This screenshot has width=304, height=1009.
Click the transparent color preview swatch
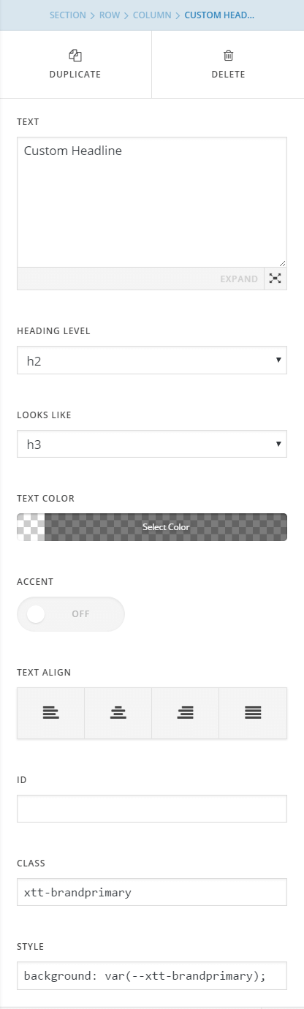click(x=31, y=527)
